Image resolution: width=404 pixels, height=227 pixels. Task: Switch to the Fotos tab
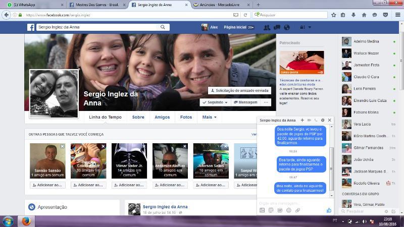[x=186, y=117]
